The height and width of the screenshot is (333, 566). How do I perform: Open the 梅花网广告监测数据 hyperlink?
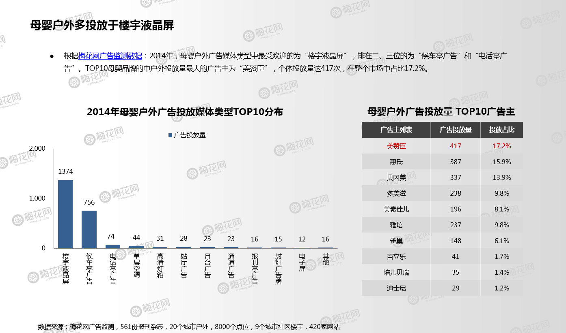point(110,55)
